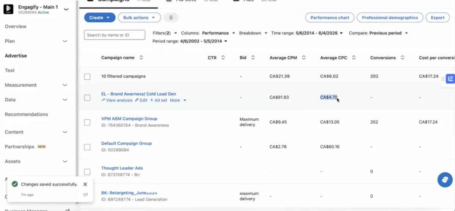This screenshot has width=455, height=211.
Task: Open the Performance chart
Action: [x=329, y=17]
